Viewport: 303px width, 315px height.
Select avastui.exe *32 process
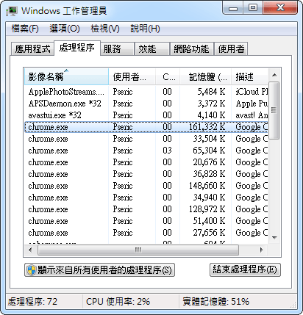tap(146, 115)
